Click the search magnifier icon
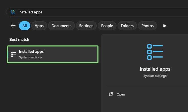The image size is (188, 112). pyautogui.click(x=13, y=12)
